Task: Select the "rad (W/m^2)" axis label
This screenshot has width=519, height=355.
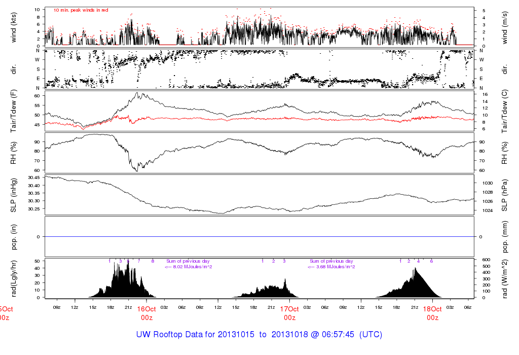Action: [504, 278]
